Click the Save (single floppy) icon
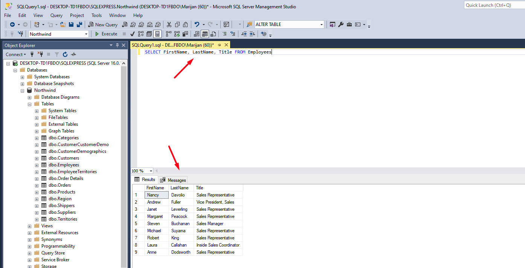The height and width of the screenshot is (268, 525). coord(71,24)
